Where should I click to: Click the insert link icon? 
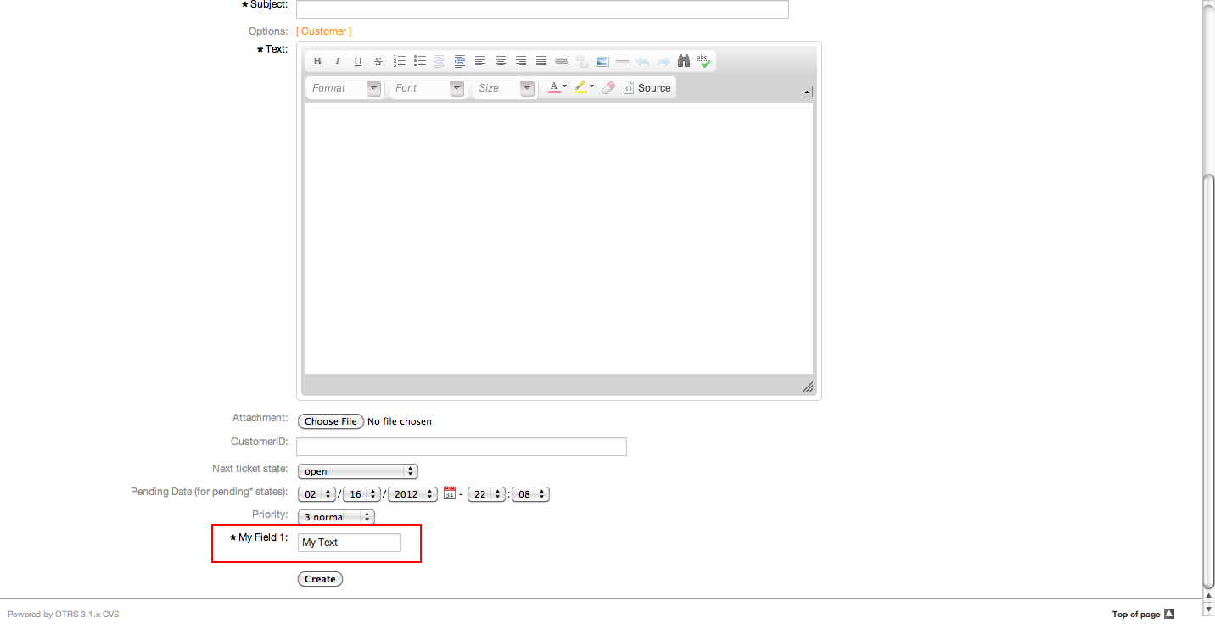[562, 61]
